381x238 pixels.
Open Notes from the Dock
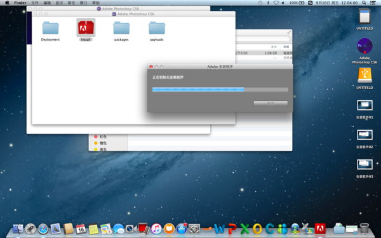click(x=93, y=228)
